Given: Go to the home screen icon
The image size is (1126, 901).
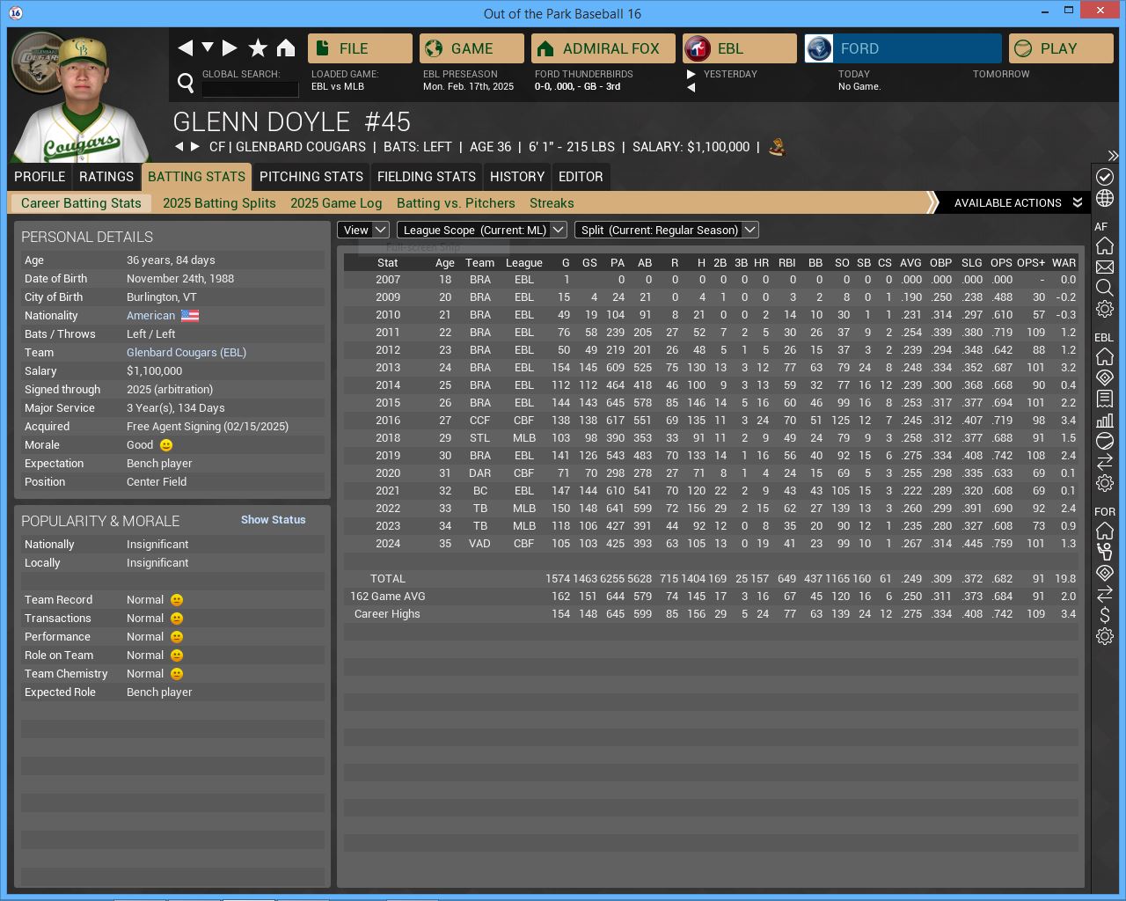Looking at the screenshot, I should [x=286, y=48].
